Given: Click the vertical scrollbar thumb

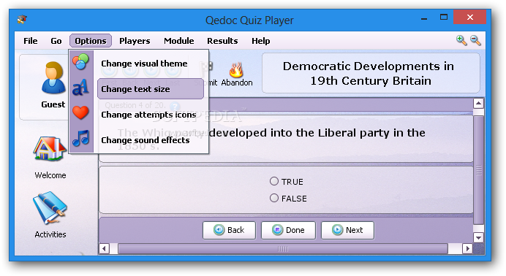Looking at the screenshot, I should tap(478, 169).
